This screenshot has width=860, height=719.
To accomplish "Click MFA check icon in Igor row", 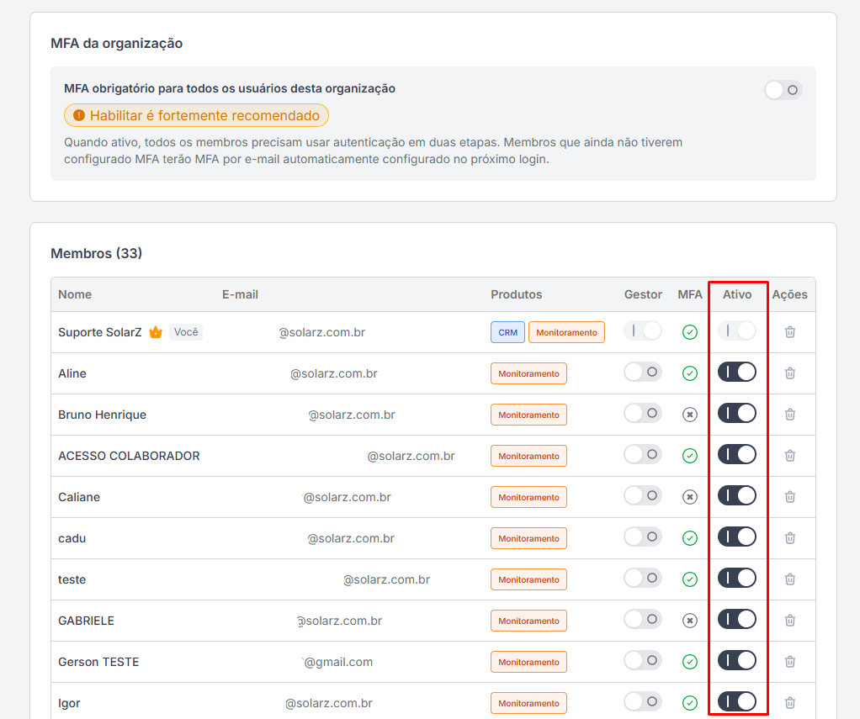I will pyautogui.click(x=690, y=702).
